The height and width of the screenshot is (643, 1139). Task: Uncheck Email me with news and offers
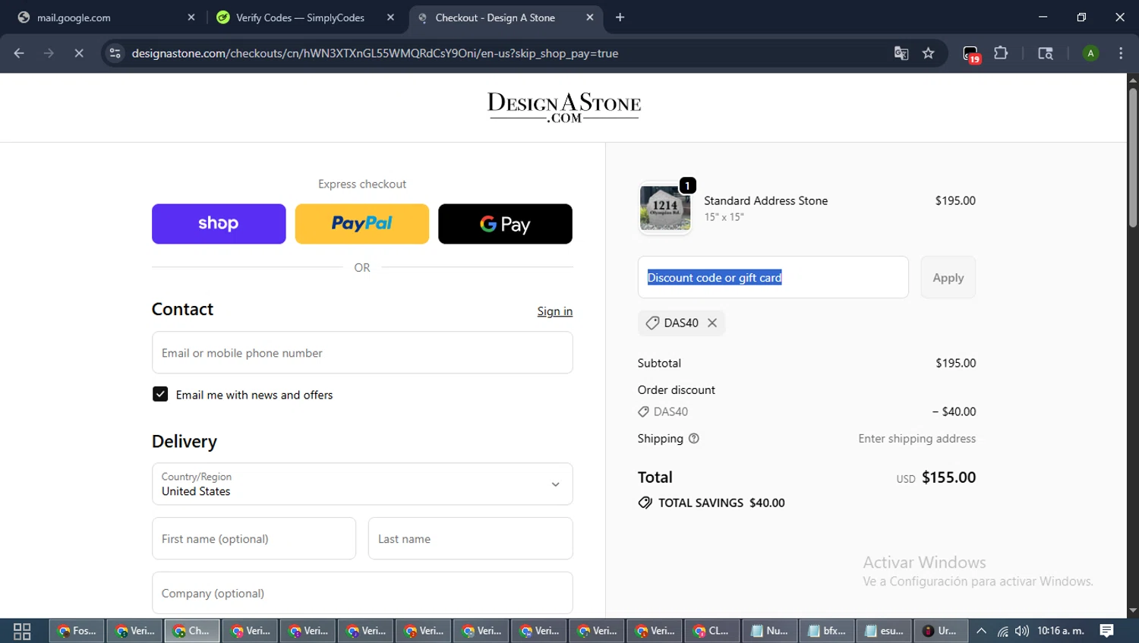160,394
